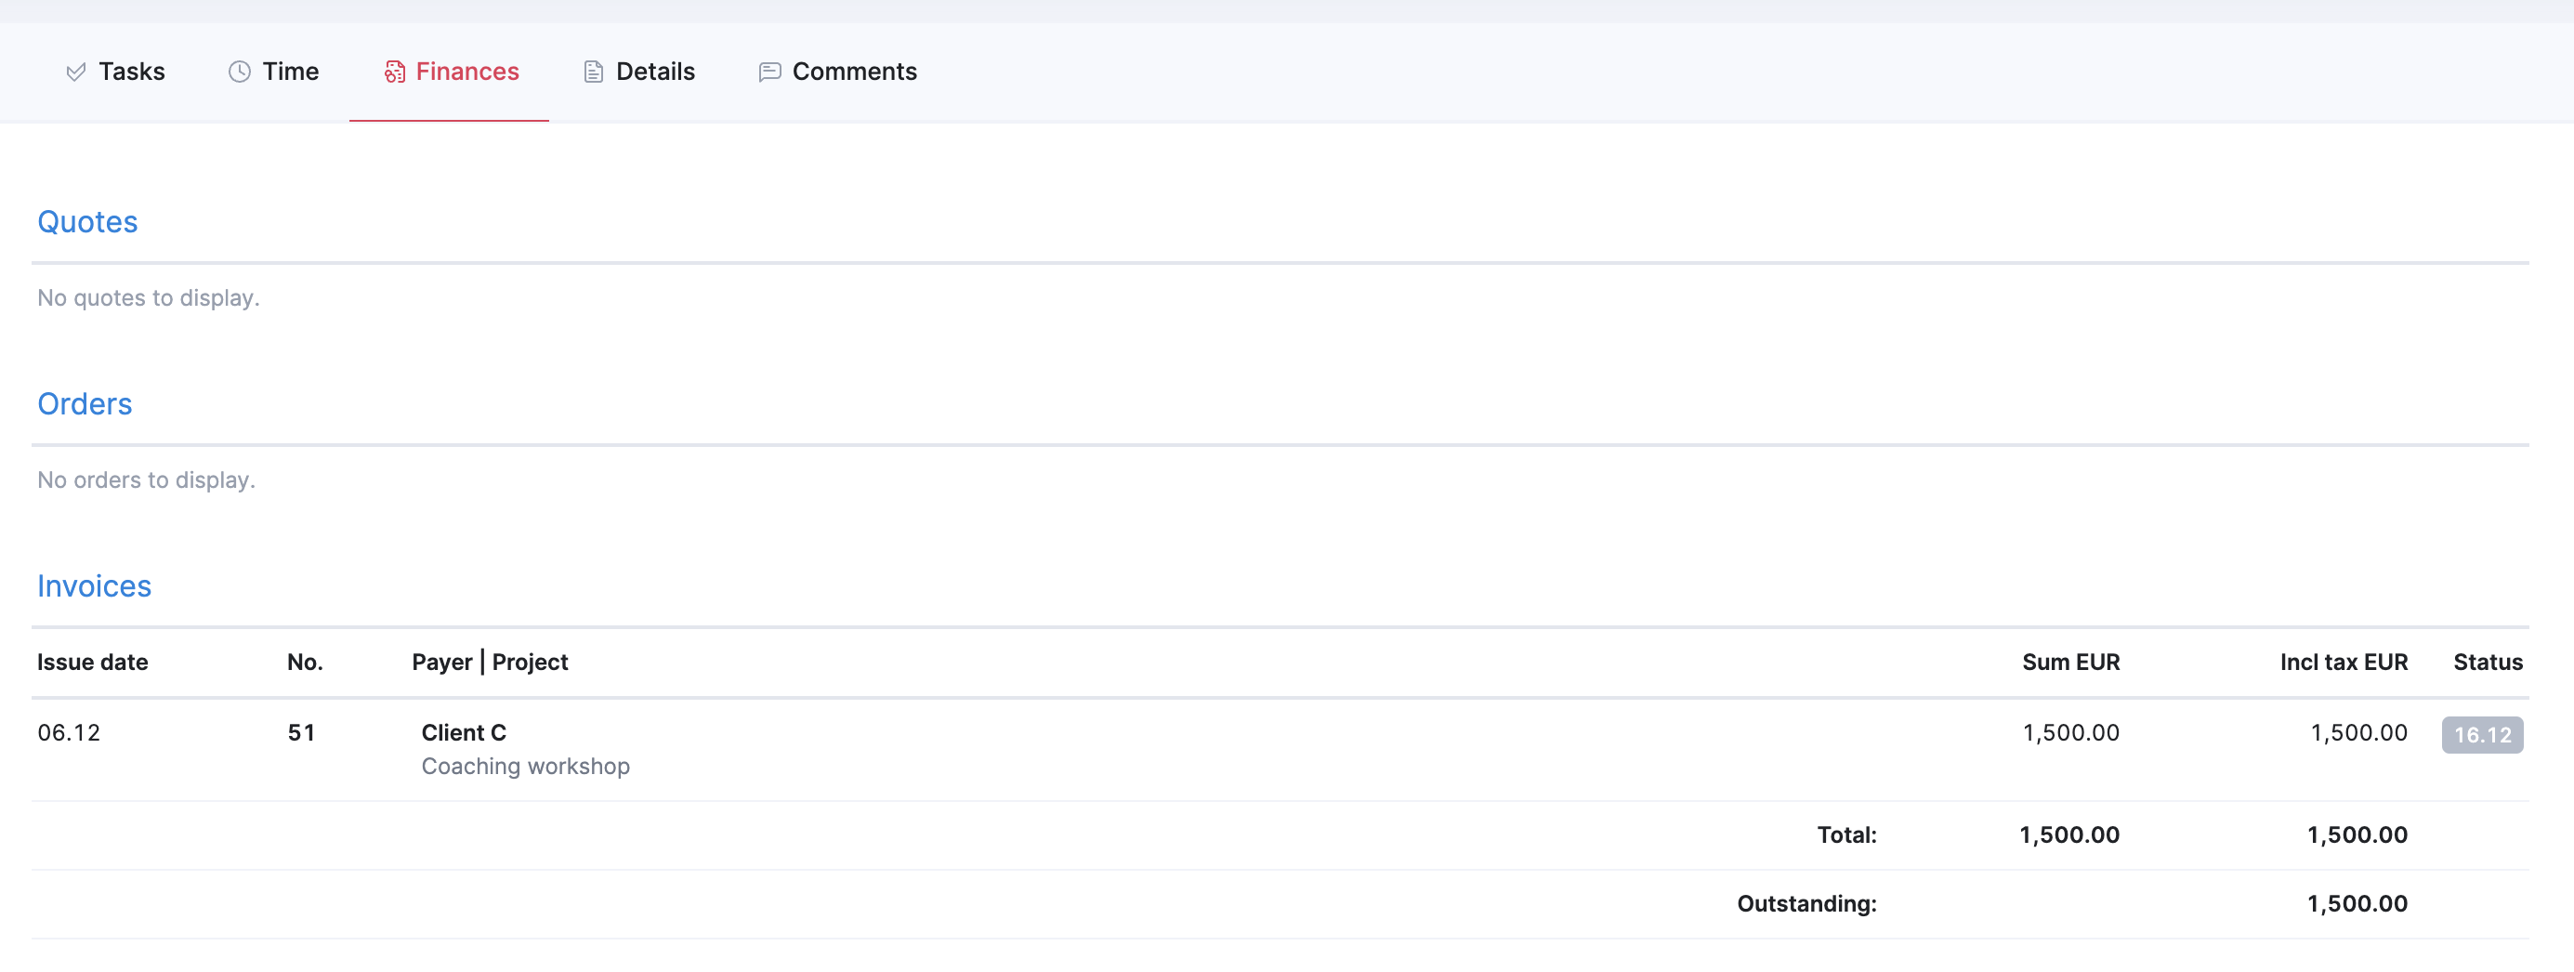
Task: Click the 'No quotes to display.' text
Action: (x=148, y=297)
